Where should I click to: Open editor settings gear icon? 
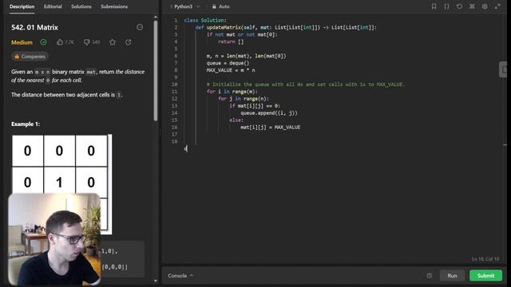pos(485,6)
